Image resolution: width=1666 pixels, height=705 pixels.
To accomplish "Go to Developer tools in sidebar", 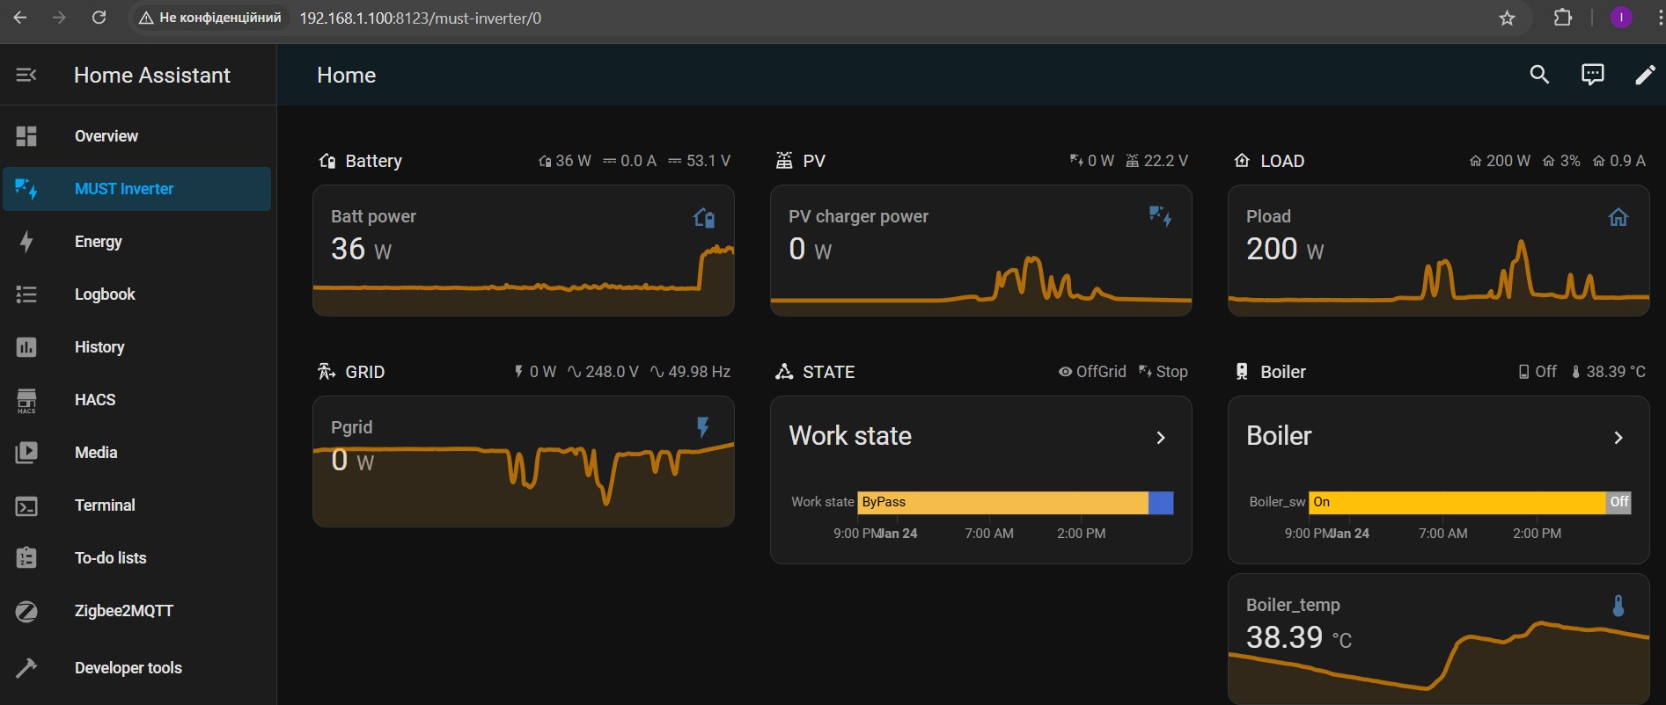I will [128, 668].
